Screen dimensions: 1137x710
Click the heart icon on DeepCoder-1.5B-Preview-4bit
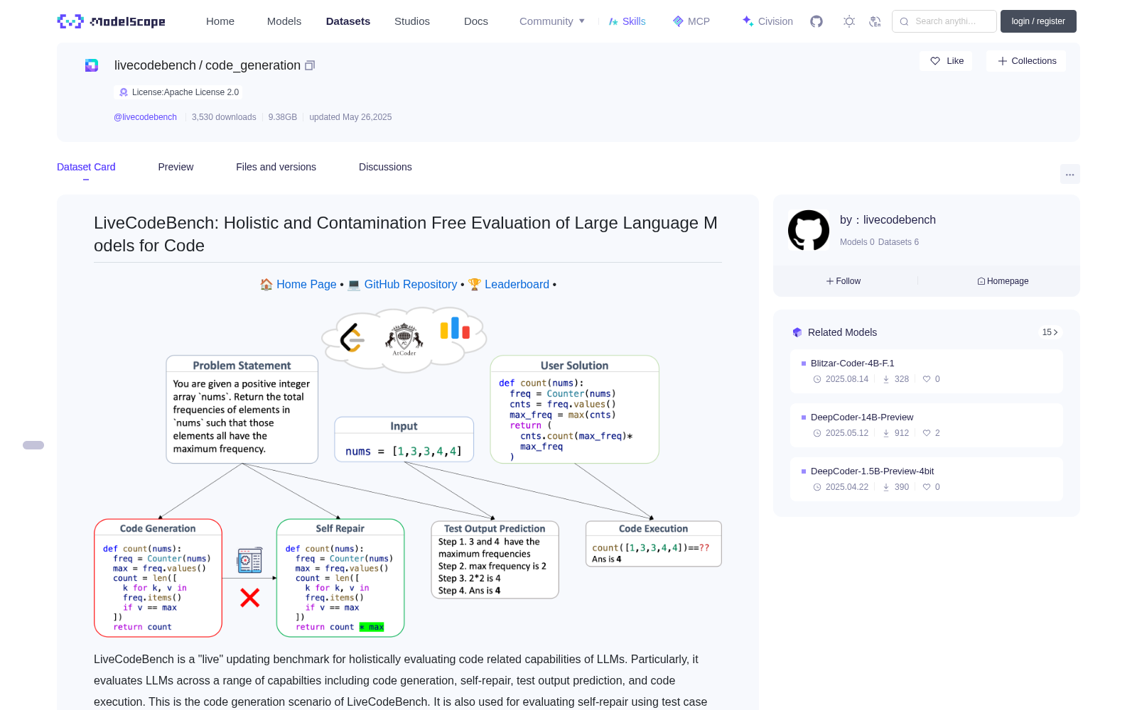927,487
